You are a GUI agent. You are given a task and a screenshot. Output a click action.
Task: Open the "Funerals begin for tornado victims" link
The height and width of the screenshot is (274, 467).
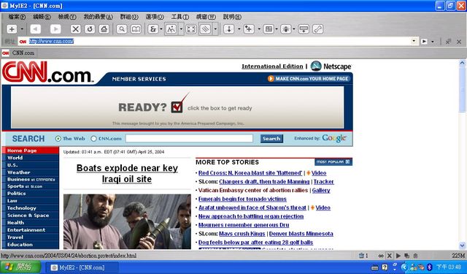(x=242, y=199)
